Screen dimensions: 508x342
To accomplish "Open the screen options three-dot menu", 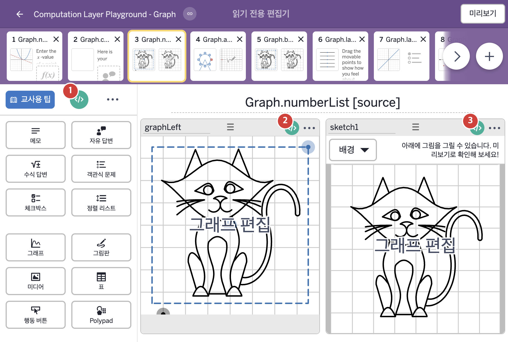I will (x=113, y=99).
